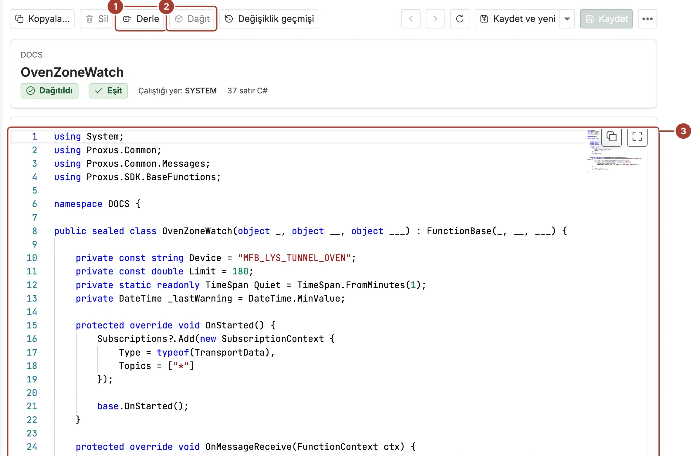Image resolution: width=700 pixels, height=456 pixels.
Task: Click the Kopyala... copy button
Action: 42,19
